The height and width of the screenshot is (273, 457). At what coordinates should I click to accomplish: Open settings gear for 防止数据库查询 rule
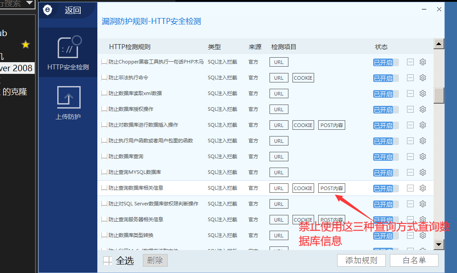point(422,157)
